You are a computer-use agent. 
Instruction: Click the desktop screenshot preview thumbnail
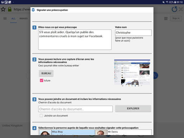tap(132, 73)
